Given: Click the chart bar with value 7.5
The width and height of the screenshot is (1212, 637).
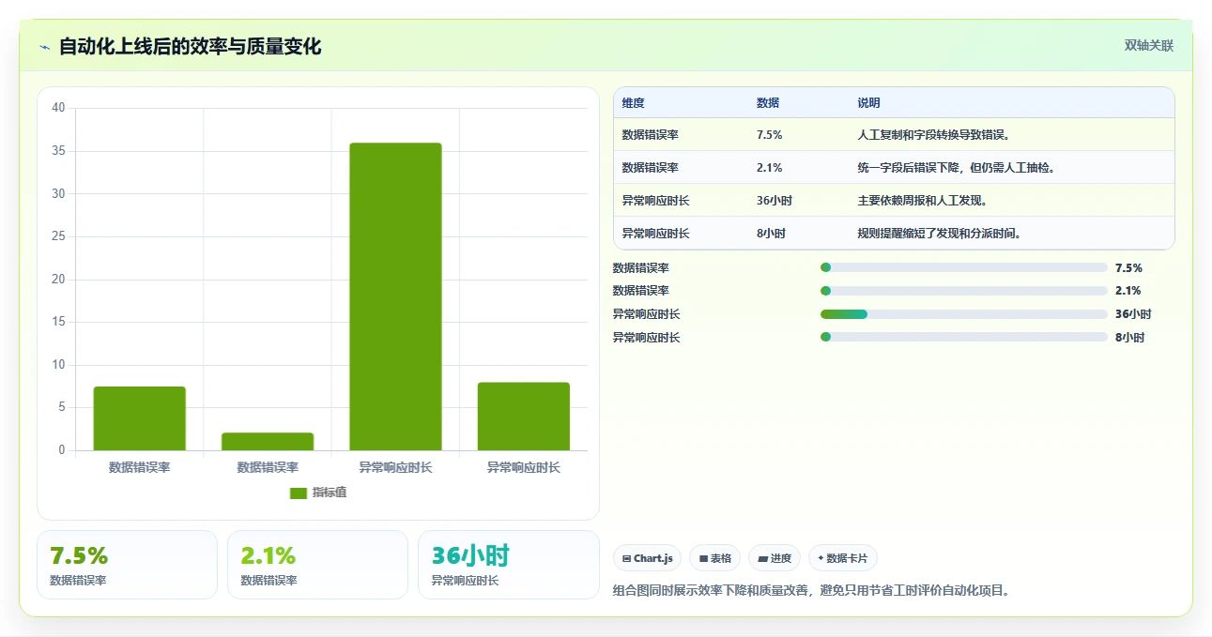Looking at the screenshot, I should tap(139, 418).
